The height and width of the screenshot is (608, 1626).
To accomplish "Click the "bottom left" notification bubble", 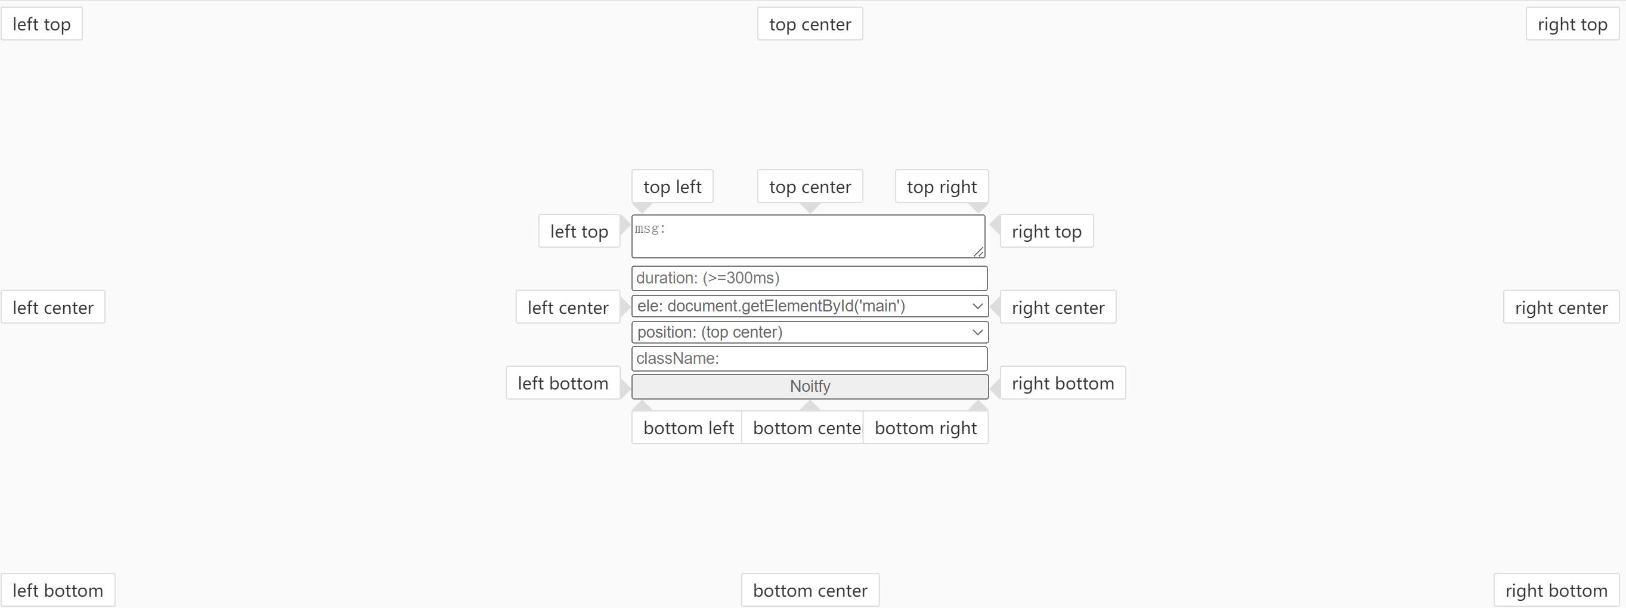I will [687, 428].
